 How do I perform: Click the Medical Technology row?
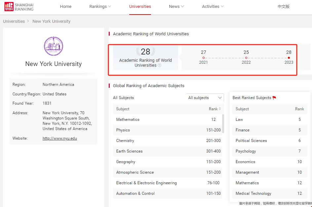point(270,193)
